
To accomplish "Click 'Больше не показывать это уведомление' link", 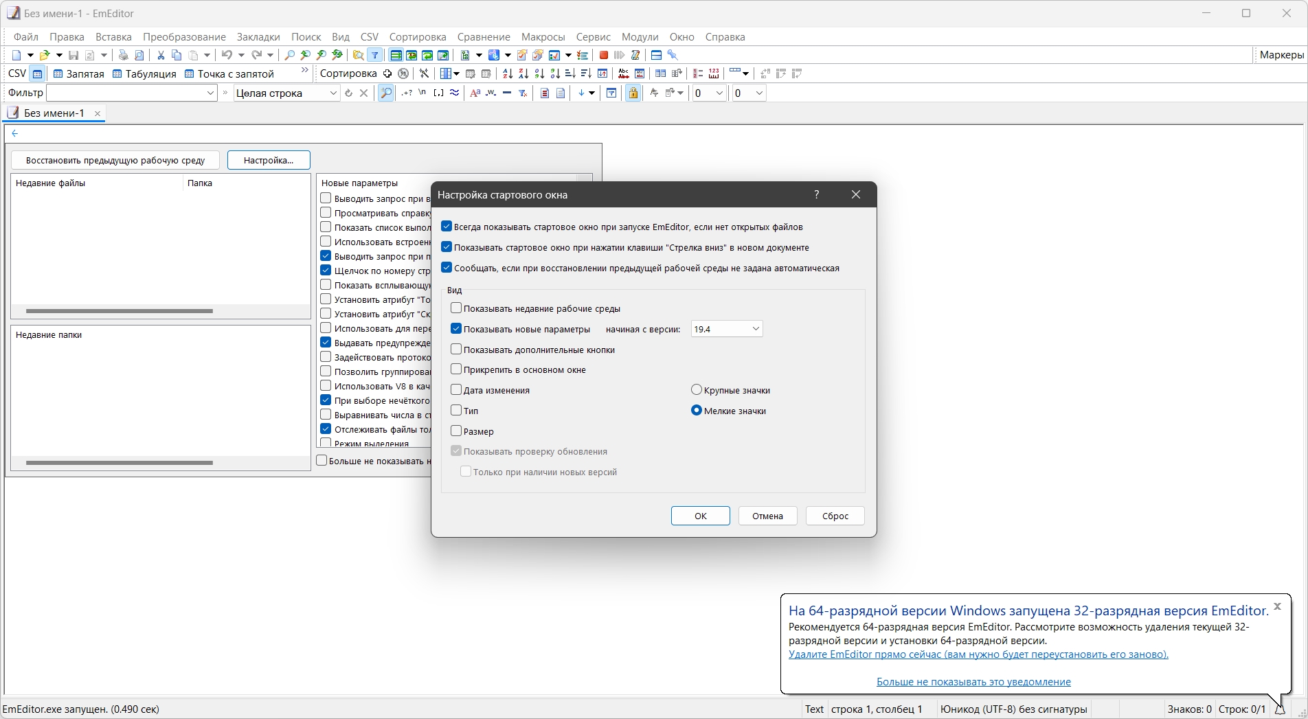I will coord(973,682).
